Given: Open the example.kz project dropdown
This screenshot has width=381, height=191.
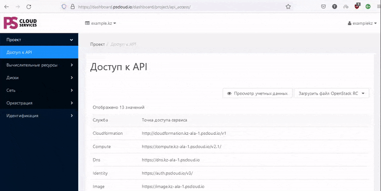Looking at the screenshot, I should (x=100, y=23).
